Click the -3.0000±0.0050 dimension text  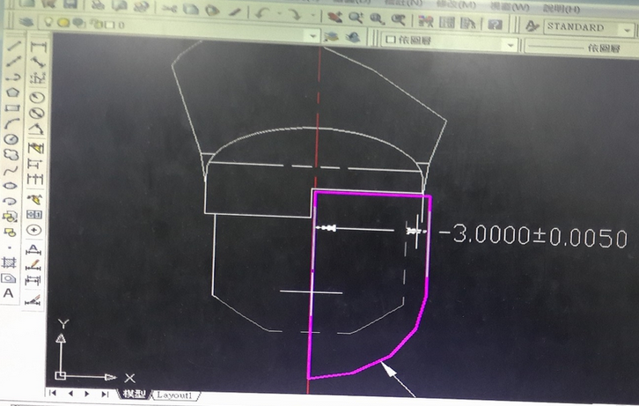[532, 238]
